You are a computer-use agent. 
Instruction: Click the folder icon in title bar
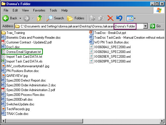[x=3, y=4]
